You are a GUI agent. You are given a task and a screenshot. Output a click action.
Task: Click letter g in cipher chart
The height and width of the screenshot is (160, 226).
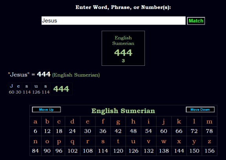click(118, 122)
